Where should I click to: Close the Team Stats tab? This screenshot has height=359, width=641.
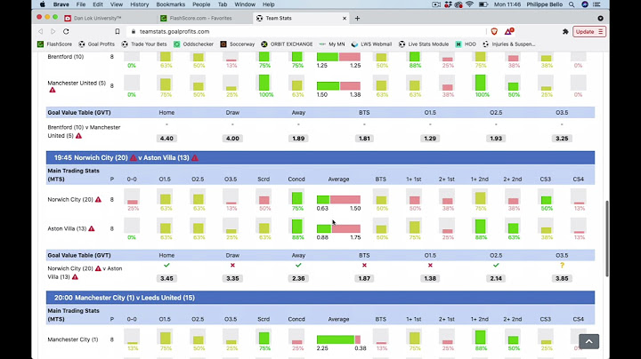click(345, 19)
